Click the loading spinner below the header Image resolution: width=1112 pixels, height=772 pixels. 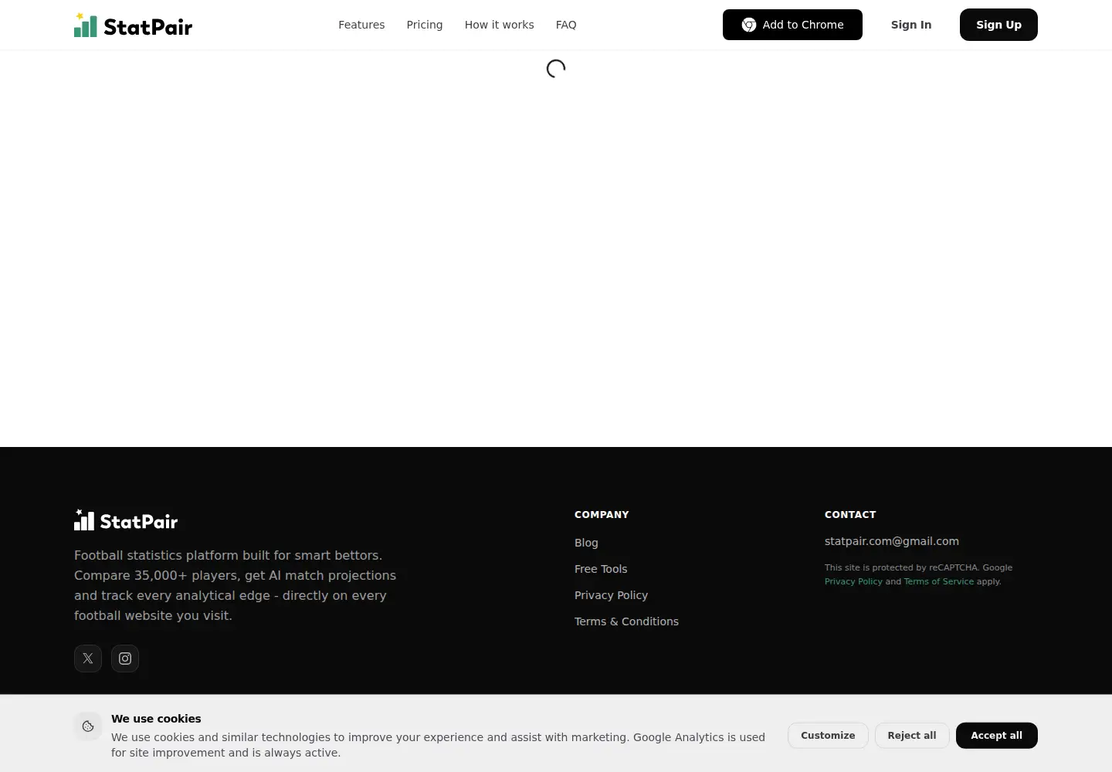(556, 69)
